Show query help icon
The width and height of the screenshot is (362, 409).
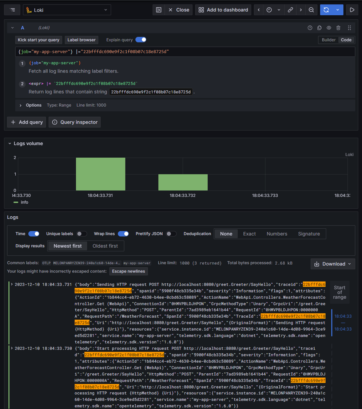[x=310, y=28]
